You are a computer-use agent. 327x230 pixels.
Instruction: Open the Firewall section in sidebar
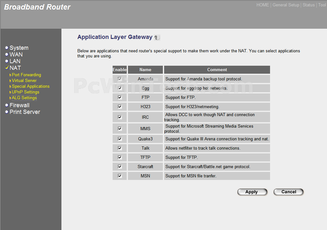pyautogui.click(x=20, y=105)
